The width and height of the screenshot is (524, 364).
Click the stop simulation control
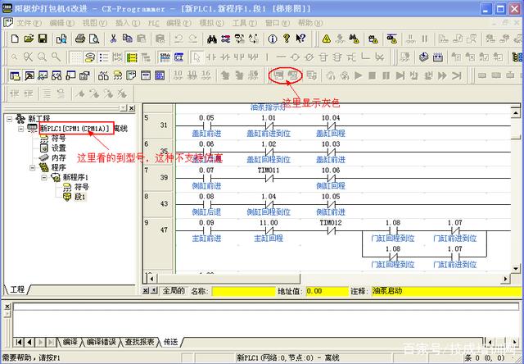coord(373,76)
